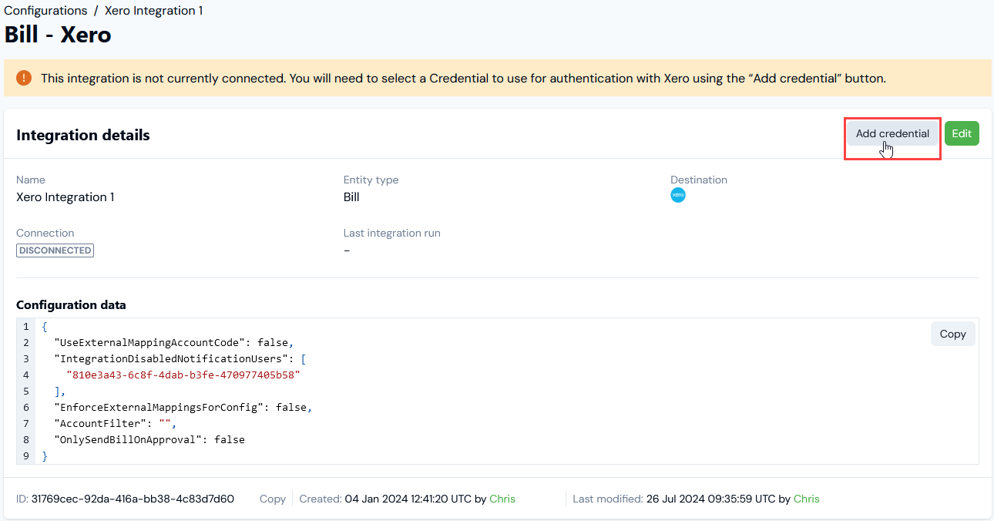Image resolution: width=994 pixels, height=521 pixels.
Task: Click line number 9 in code gutter
Action: 25,455
